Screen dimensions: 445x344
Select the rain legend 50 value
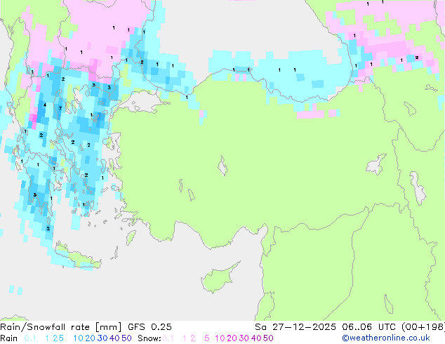point(126,338)
